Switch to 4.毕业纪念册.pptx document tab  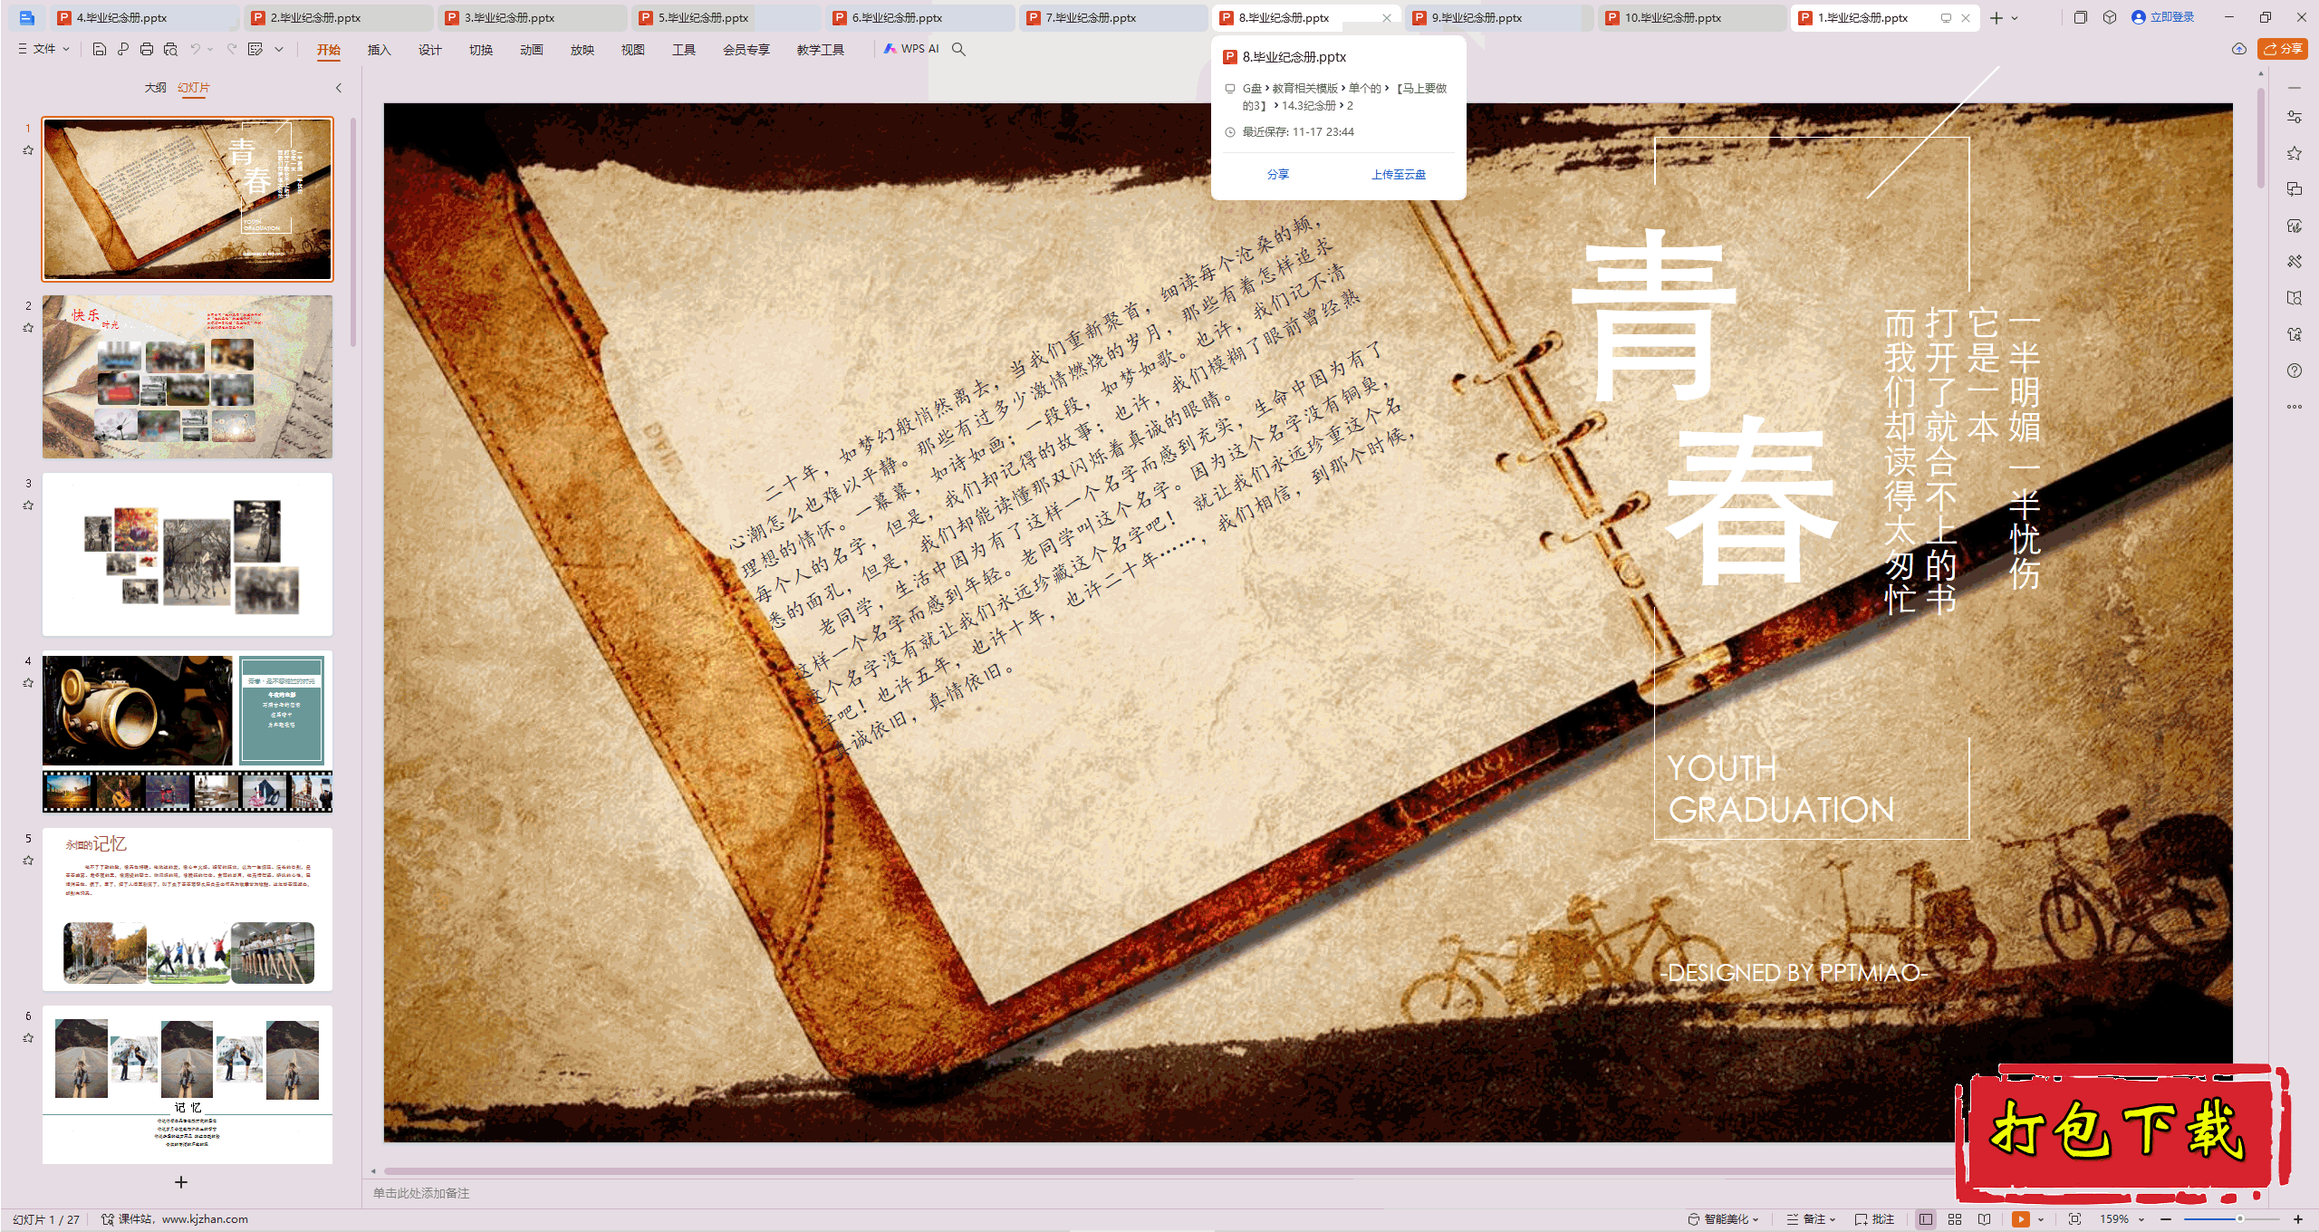[x=145, y=17]
